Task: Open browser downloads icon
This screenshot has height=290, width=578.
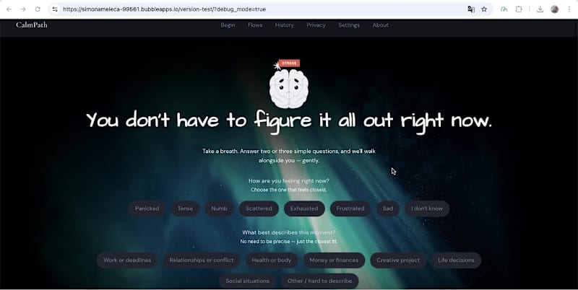Action: (x=540, y=9)
